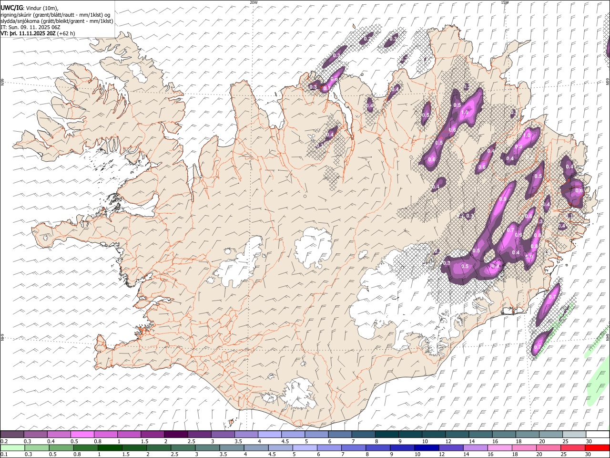Pick upper legend swatch starting at 16
Screen dimensions: 610x458
tap(504, 434)
